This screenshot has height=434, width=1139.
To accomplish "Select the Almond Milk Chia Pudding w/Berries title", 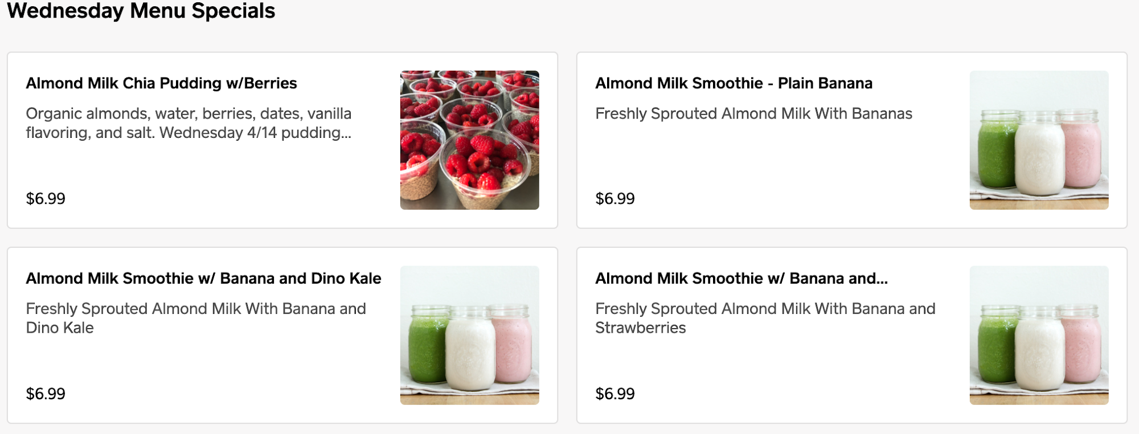I will tap(161, 83).
